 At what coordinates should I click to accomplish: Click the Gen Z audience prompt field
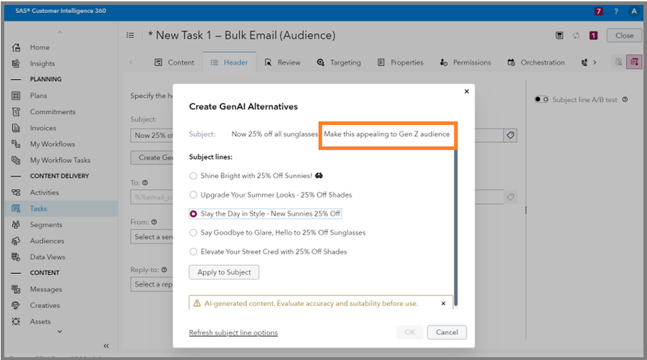[387, 134]
